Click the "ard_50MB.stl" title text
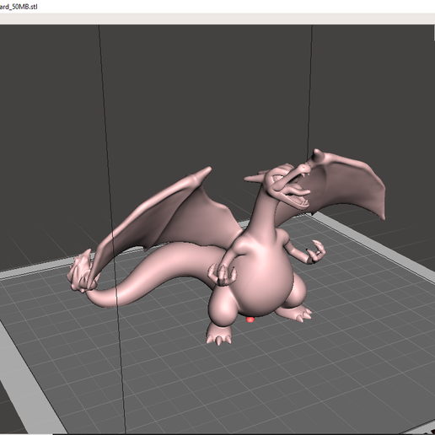 coord(19,7)
